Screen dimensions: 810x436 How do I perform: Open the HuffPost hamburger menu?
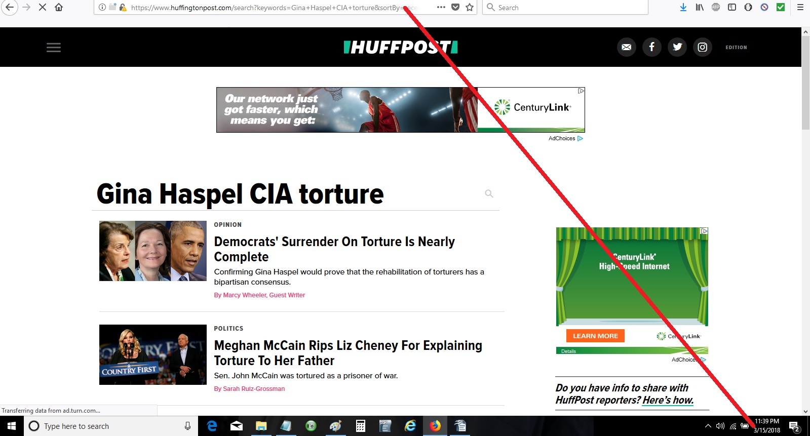[54, 48]
